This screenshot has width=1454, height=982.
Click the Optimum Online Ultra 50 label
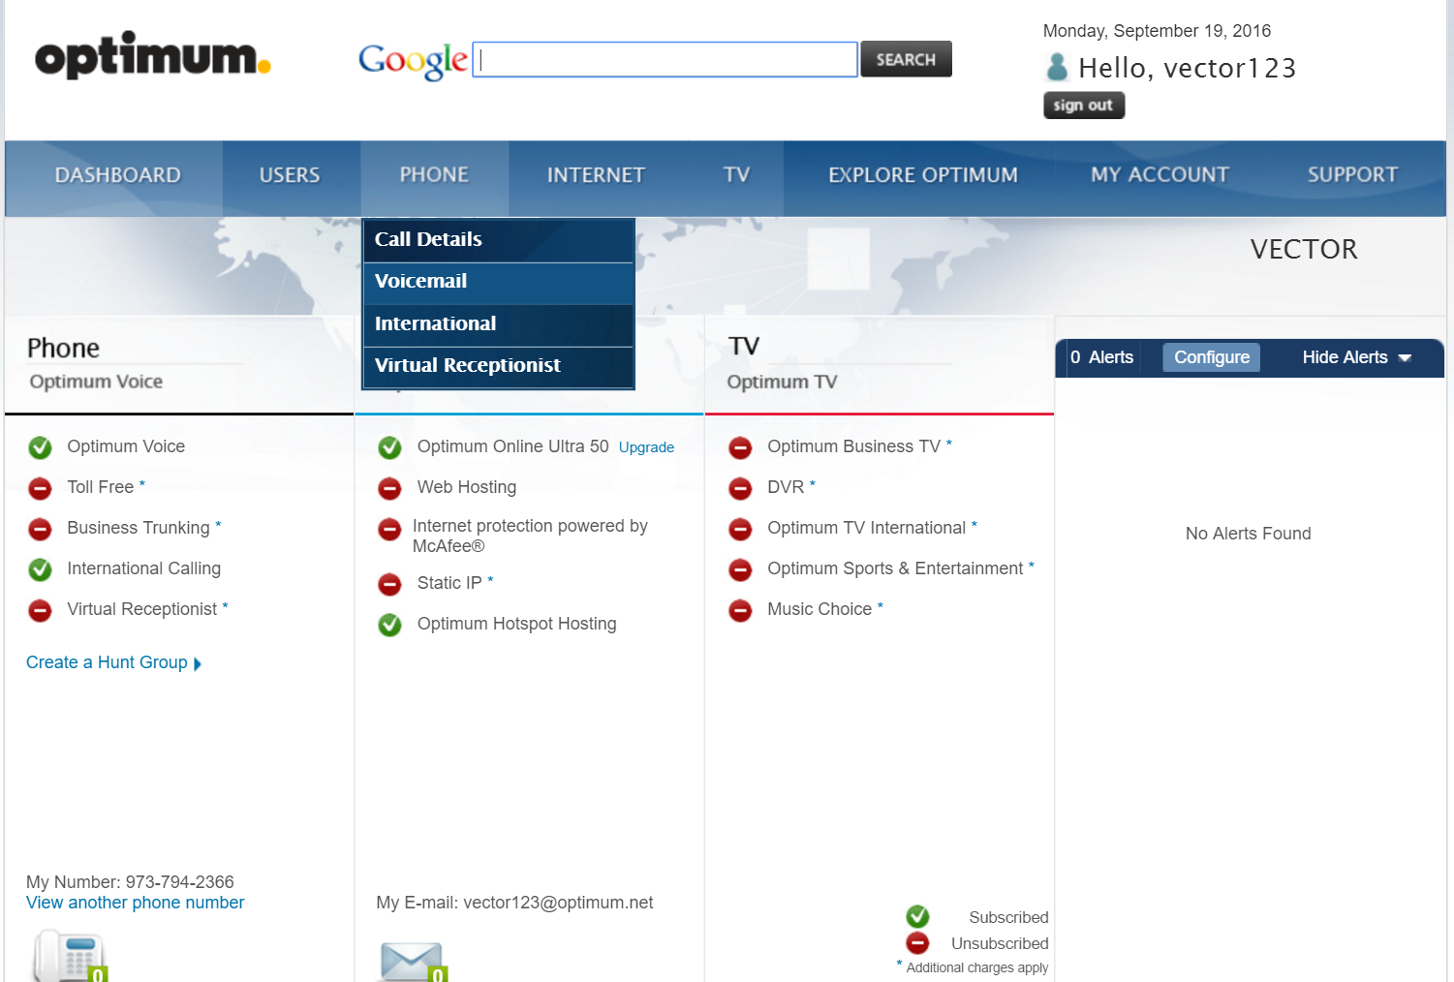coord(512,446)
